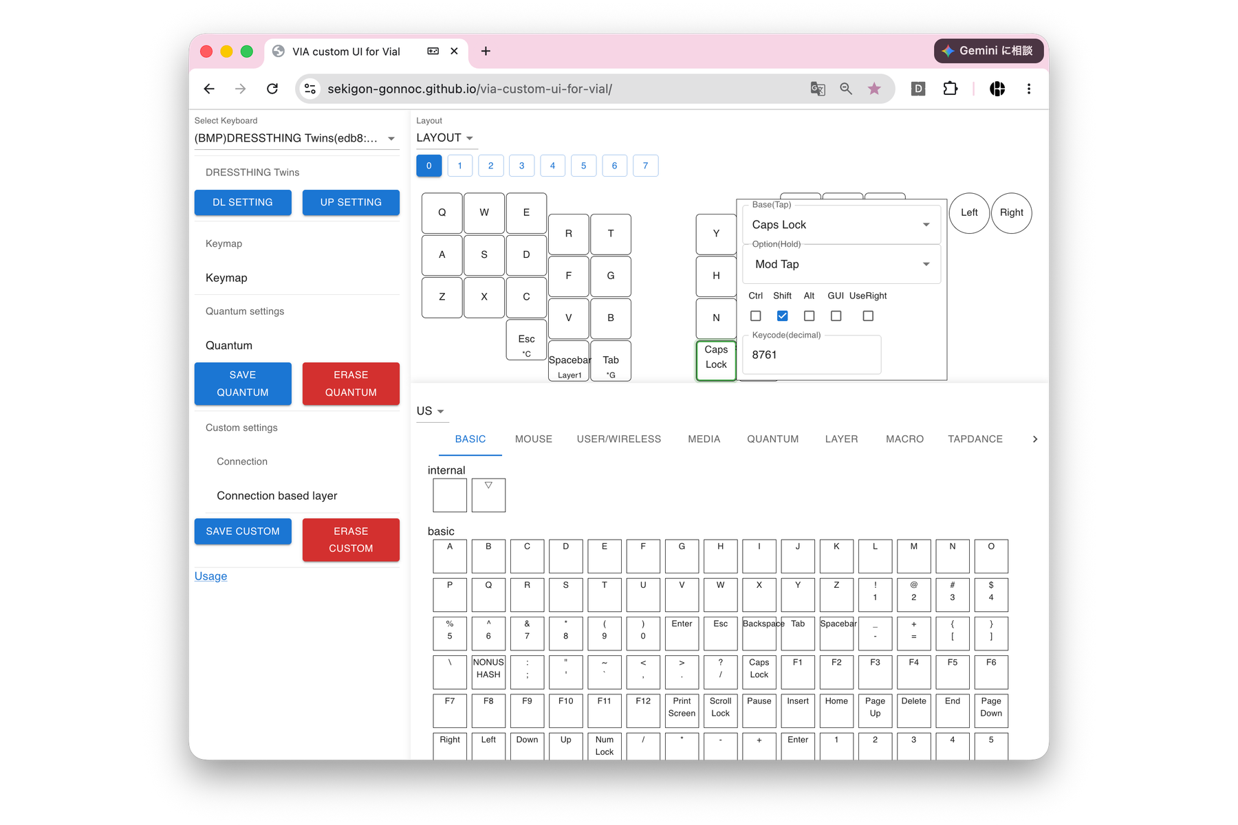The image size is (1238, 825).
Task: Click SAVE QUANTUM button
Action: [x=243, y=384]
